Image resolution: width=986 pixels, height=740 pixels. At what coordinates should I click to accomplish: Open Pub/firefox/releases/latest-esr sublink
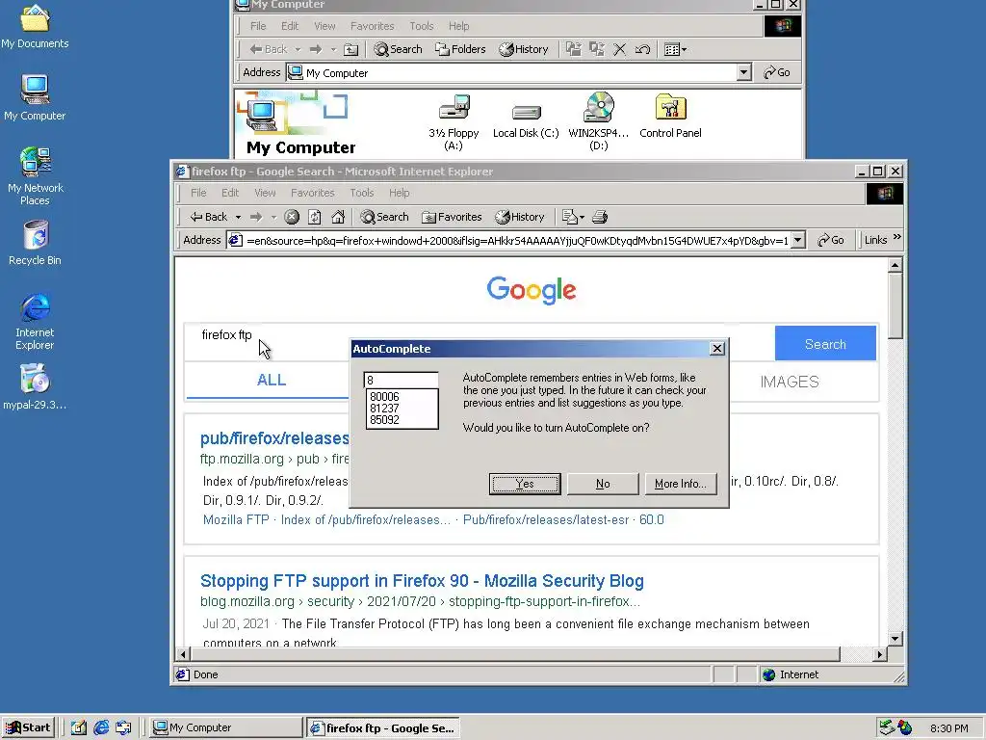click(x=546, y=519)
